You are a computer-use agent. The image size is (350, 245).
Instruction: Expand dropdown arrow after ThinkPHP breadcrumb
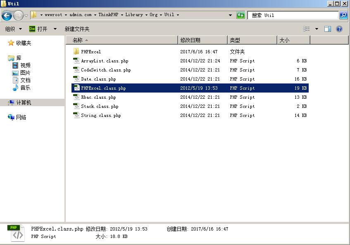click(x=122, y=15)
